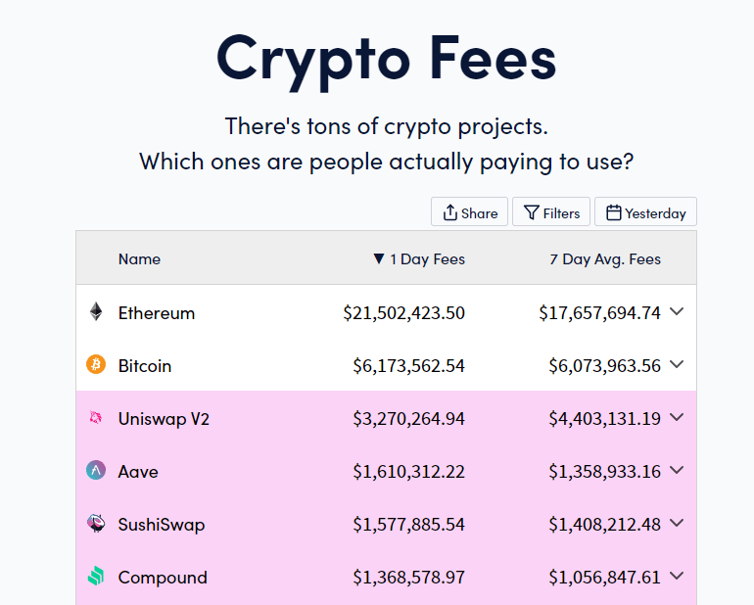Sort by Name column header
The image size is (754, 605).
coord(139,259)
